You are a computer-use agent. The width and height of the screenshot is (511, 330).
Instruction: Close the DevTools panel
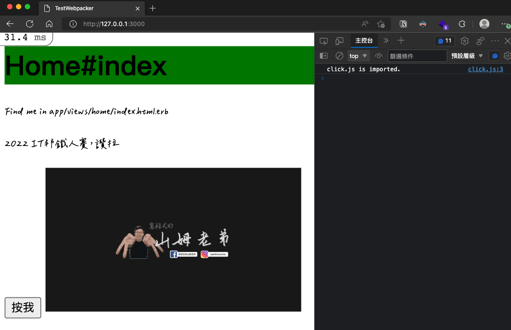click(x=507, y=41)
